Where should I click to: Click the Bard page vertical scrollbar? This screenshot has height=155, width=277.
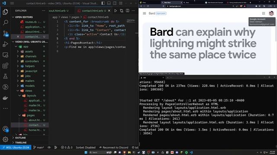[276, 25]
